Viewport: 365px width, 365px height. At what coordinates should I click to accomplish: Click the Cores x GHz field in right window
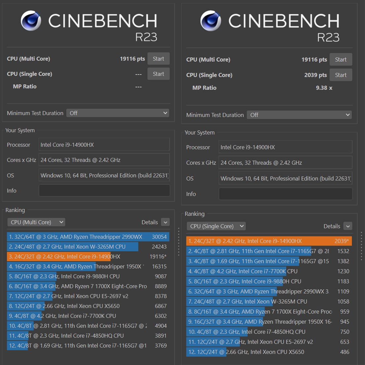pos(285,163)
